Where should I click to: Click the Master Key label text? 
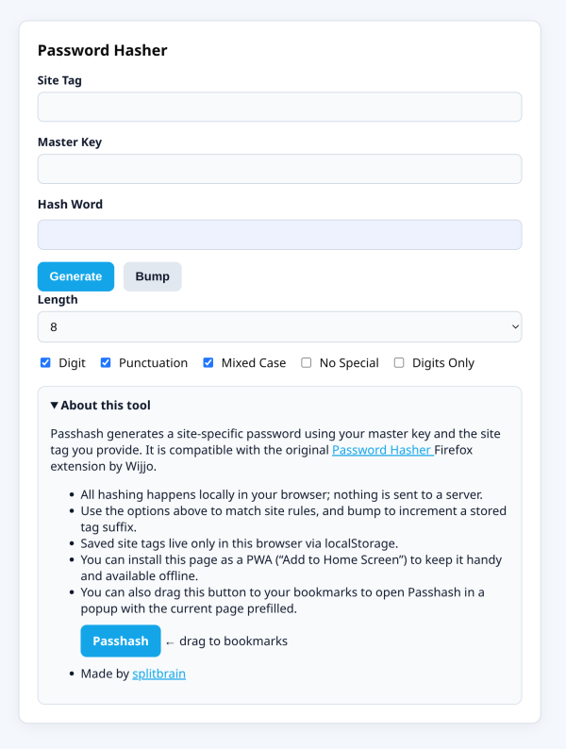(70, 142)
